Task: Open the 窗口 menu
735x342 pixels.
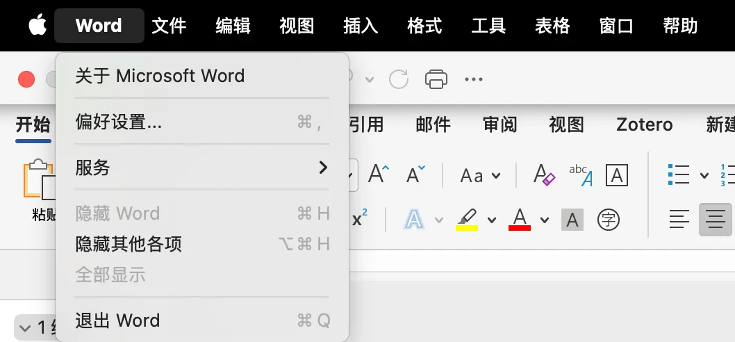Action: [616, 25]
